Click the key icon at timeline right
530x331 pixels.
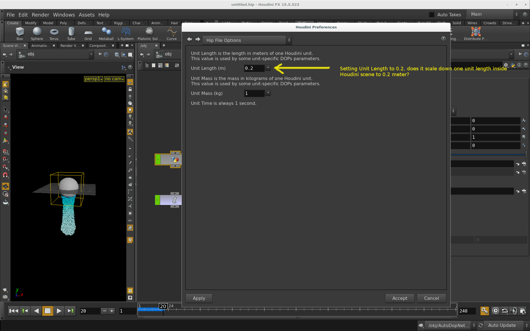click(484, 311)
